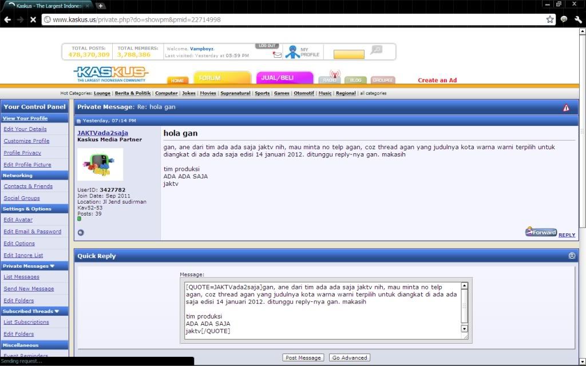Collapse the Private Messages section
The image size is (586, 366).
[52, 266]
